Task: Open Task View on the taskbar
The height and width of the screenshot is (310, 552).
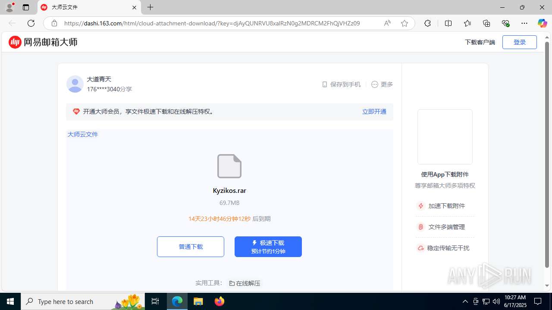Action: click(155, 301)
